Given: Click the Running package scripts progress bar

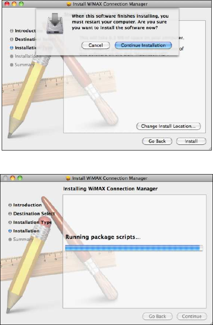Looking at the screenshot, I should click(x=134, y=248).
